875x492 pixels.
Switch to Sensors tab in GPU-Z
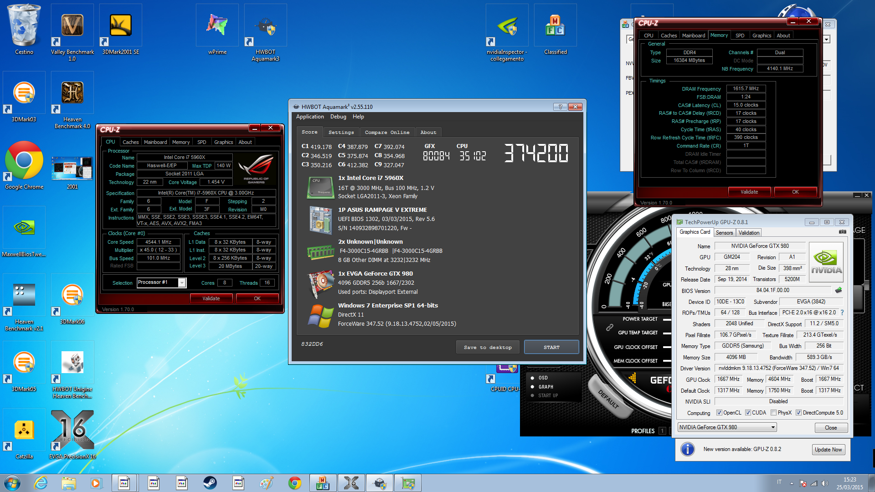tap(724, 232)
